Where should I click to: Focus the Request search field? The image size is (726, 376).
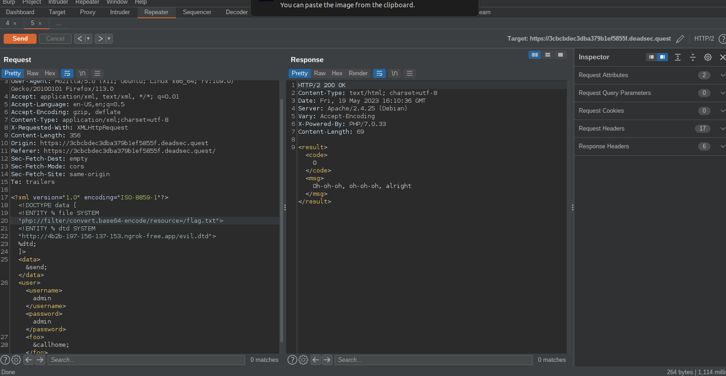(x=146, y=360)
